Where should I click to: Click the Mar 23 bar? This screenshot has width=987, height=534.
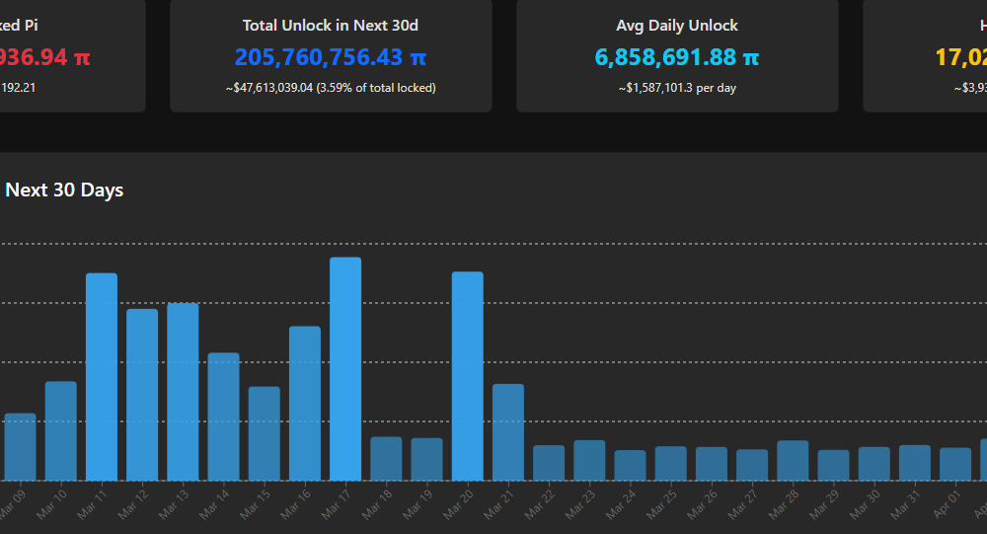tap(589, 461)
